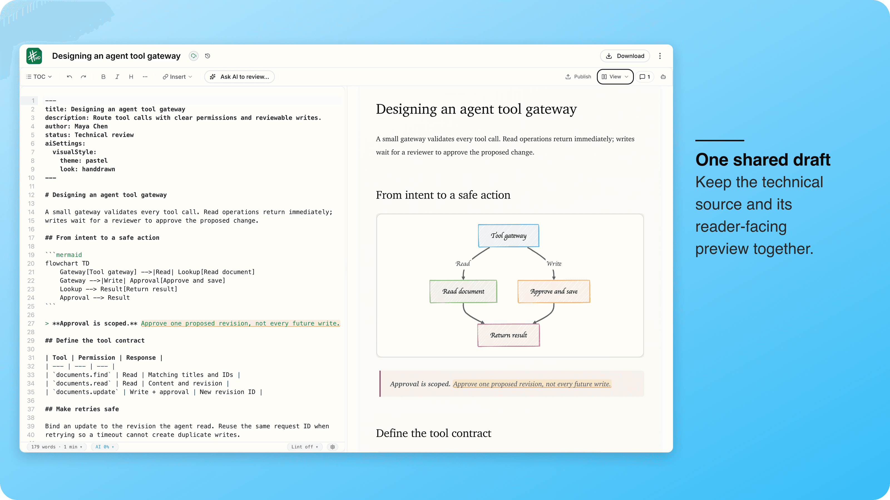890x500 pixels.
Task: Click the preview heading 'Define the tool contract'
Action: 433,433
